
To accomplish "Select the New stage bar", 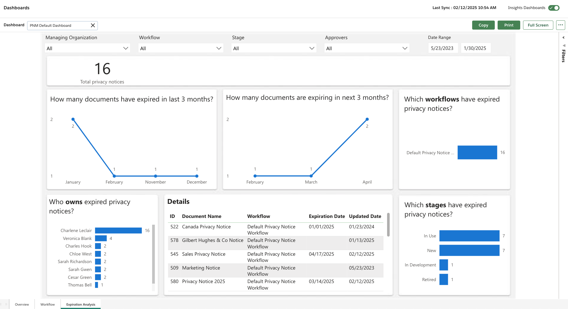I will click(x=469, y=250).
